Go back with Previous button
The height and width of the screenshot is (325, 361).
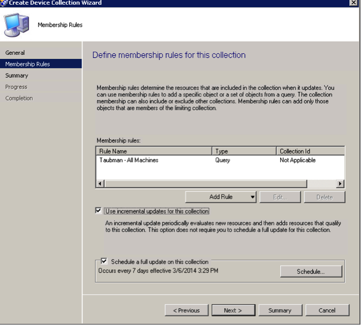point(187,311)
